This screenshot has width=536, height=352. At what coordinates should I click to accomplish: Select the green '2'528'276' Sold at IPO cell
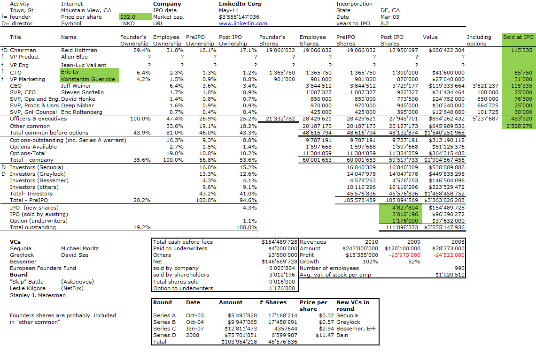[518, 126]
